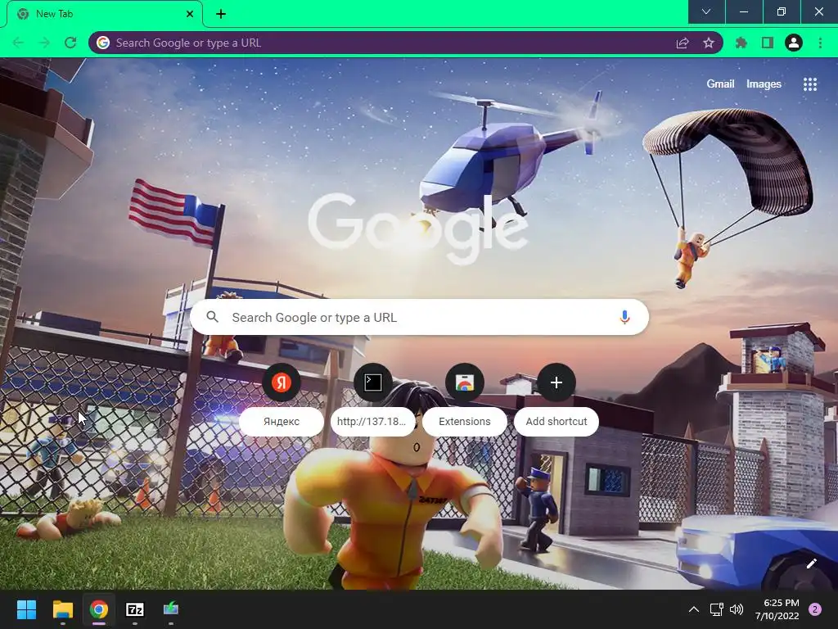Image resolution: width=838 pixels, height=629 pixels.
Task: Customize this page with the pencil icon
Action: click(x=811, y=563)
